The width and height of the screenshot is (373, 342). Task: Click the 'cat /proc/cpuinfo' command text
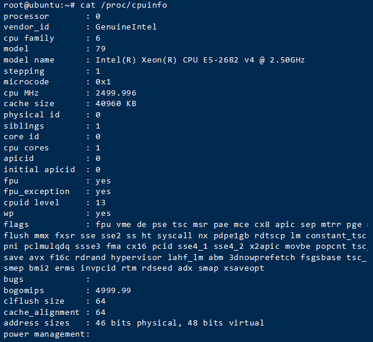tap(118, 5)
